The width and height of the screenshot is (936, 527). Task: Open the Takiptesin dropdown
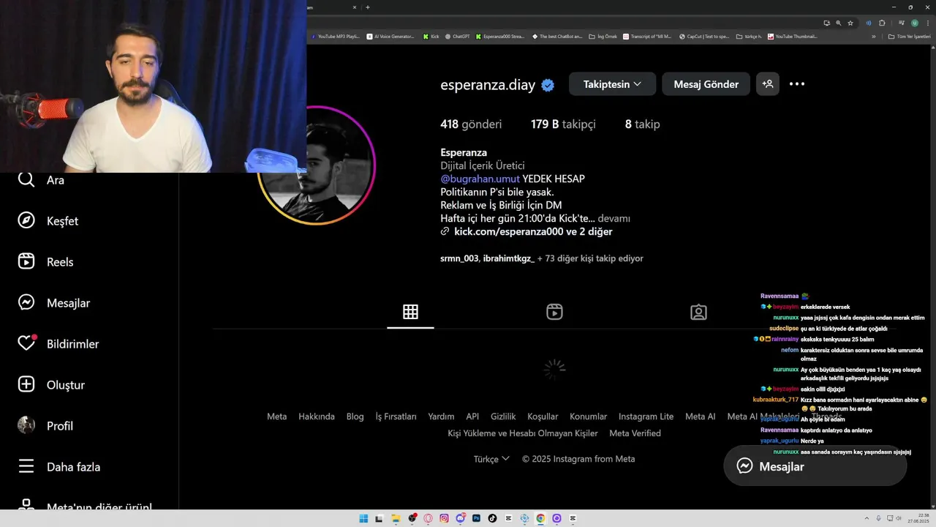click(611, 84)
